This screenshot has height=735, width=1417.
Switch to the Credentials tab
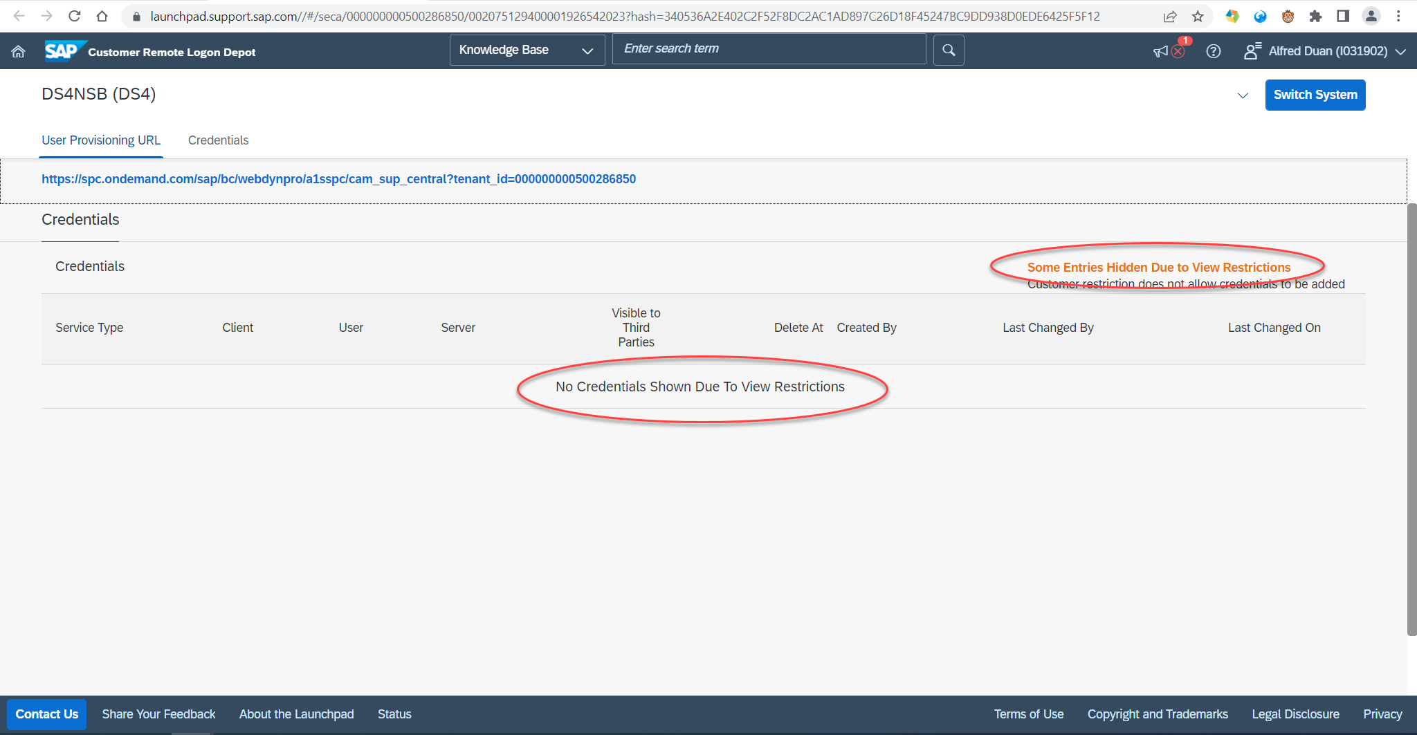(218, 140)
